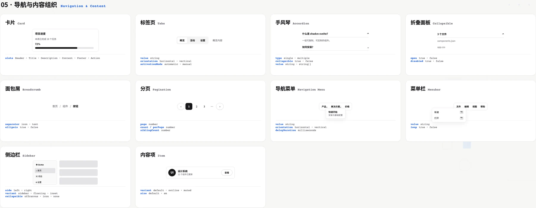Go to next page arrow in pagination
Viewport: 536px width, 208px height.
(220, 107)
